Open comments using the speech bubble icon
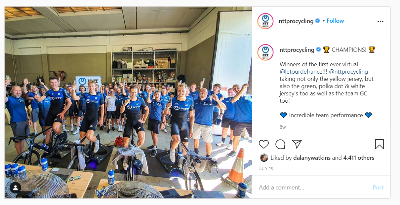This screenshot has height=205, width=400. (x=280, y=144)
